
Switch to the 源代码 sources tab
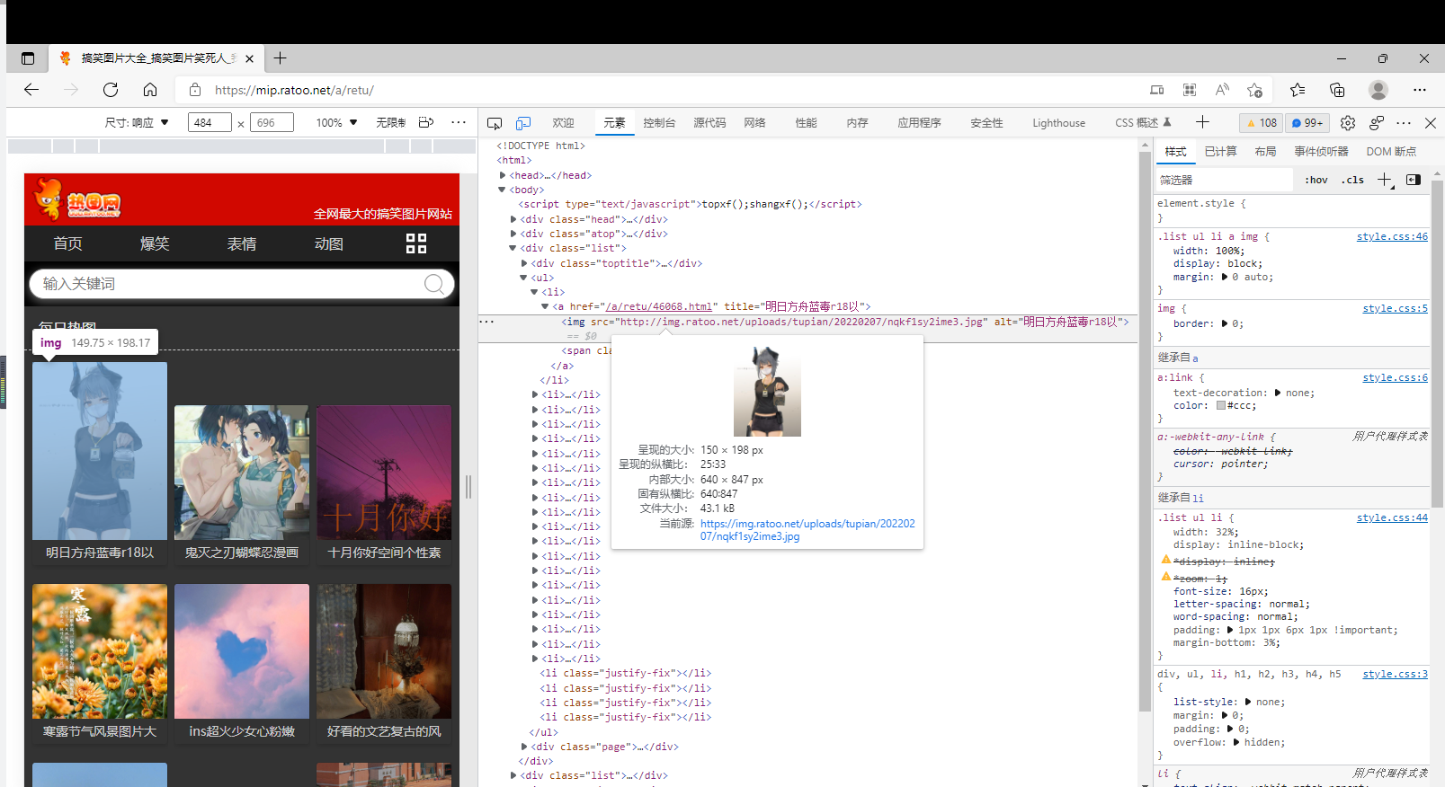[x=709, y=123]
